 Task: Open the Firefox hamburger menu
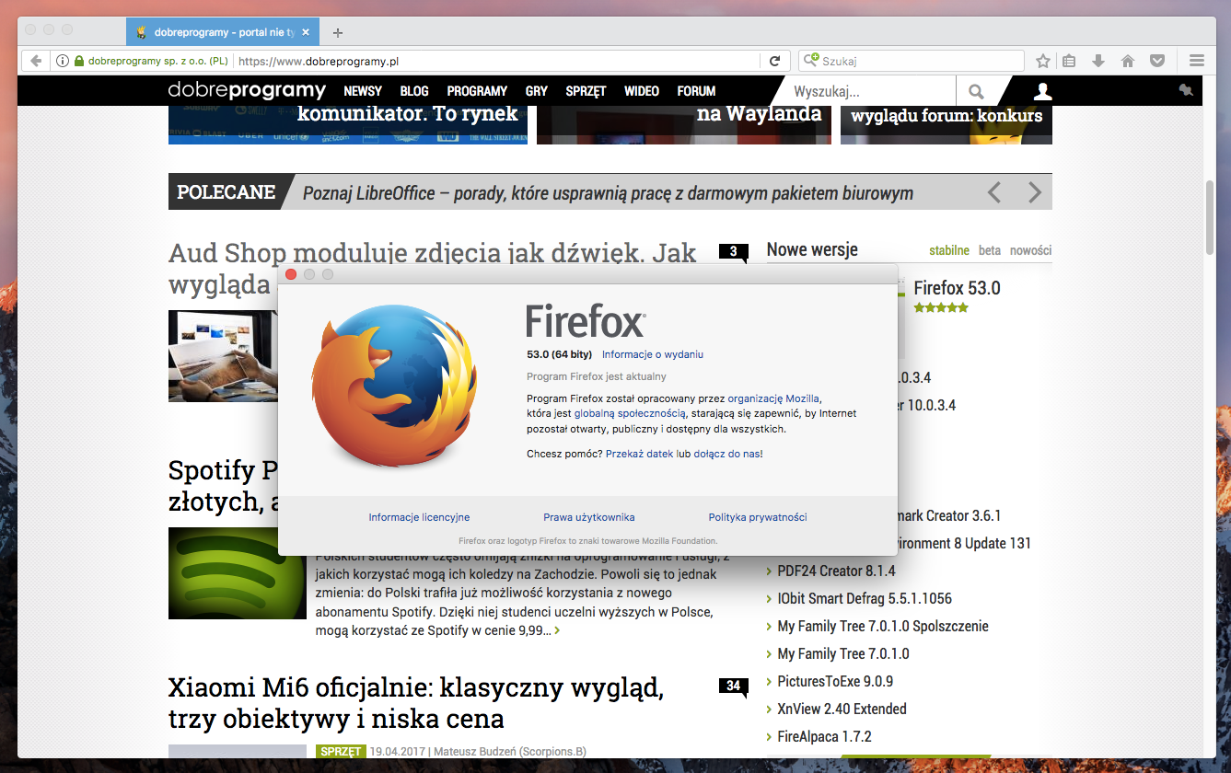[x=1197, y=61]
